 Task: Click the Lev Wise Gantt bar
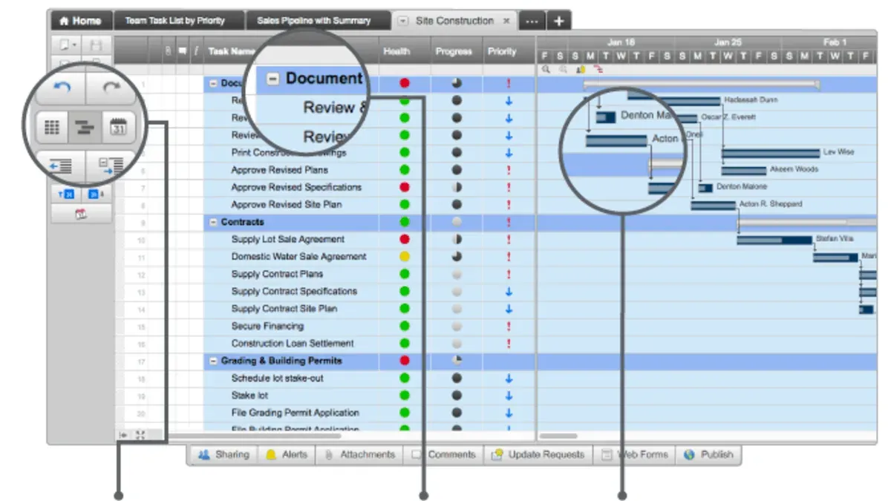click(770, 153)
